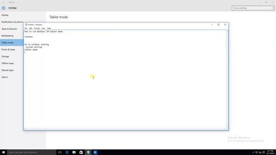The width and height of the screenshot is (276, 155).
Task: Open the network icon in system tray
Action: click(x=257, y=152)
